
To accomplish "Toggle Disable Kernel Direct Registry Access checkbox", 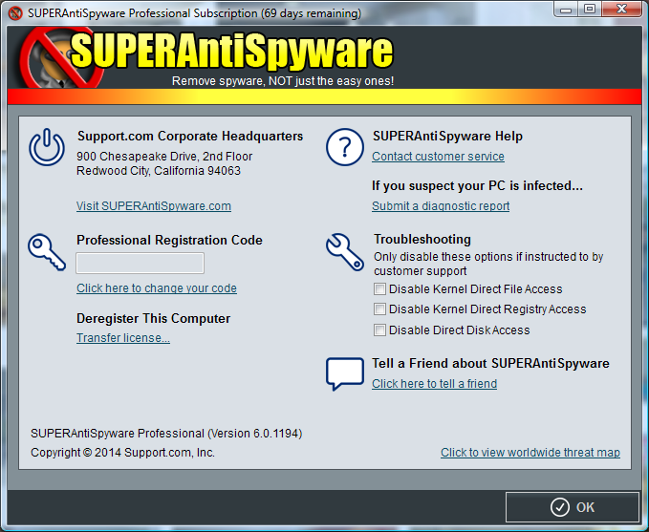I will point(379,309).
